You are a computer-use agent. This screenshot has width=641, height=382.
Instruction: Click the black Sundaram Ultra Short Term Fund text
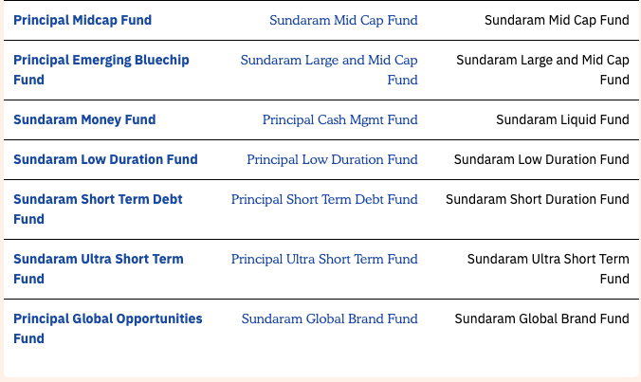pyautogui.click(x=548, y=269)
